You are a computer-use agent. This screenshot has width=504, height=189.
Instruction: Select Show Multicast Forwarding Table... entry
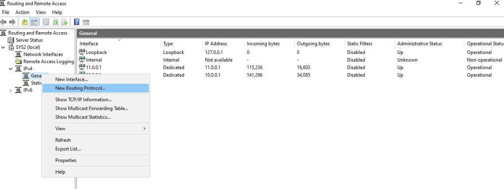[x=96, y=108]
